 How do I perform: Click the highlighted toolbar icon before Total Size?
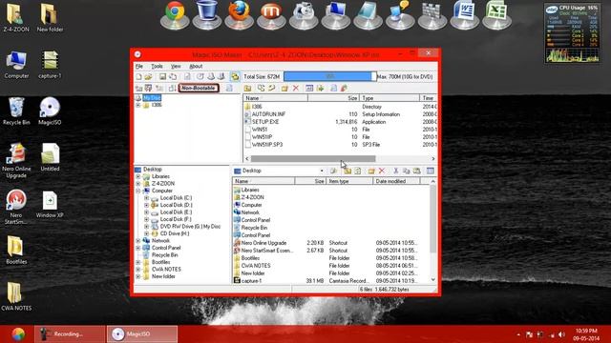point(235,76)
